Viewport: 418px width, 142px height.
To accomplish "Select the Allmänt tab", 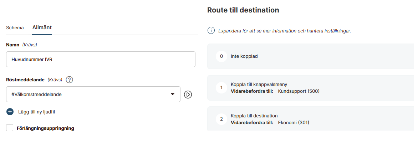I will pyautogui.click(x=42, y=27).
